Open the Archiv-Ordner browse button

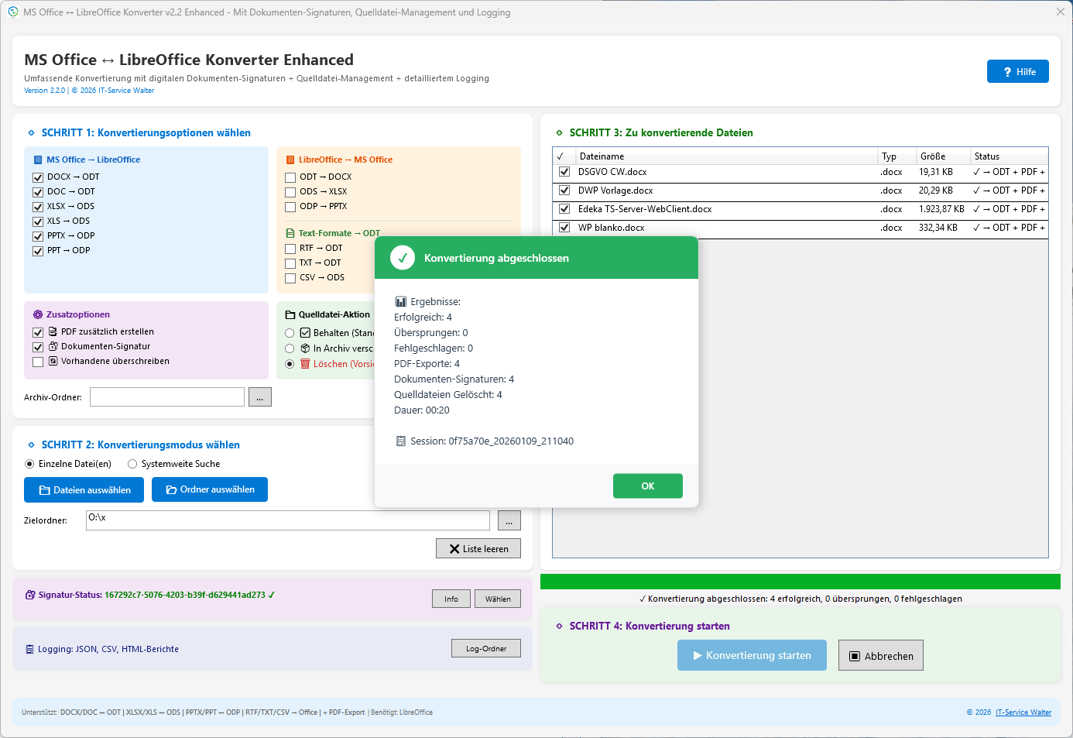pos(259,397)
